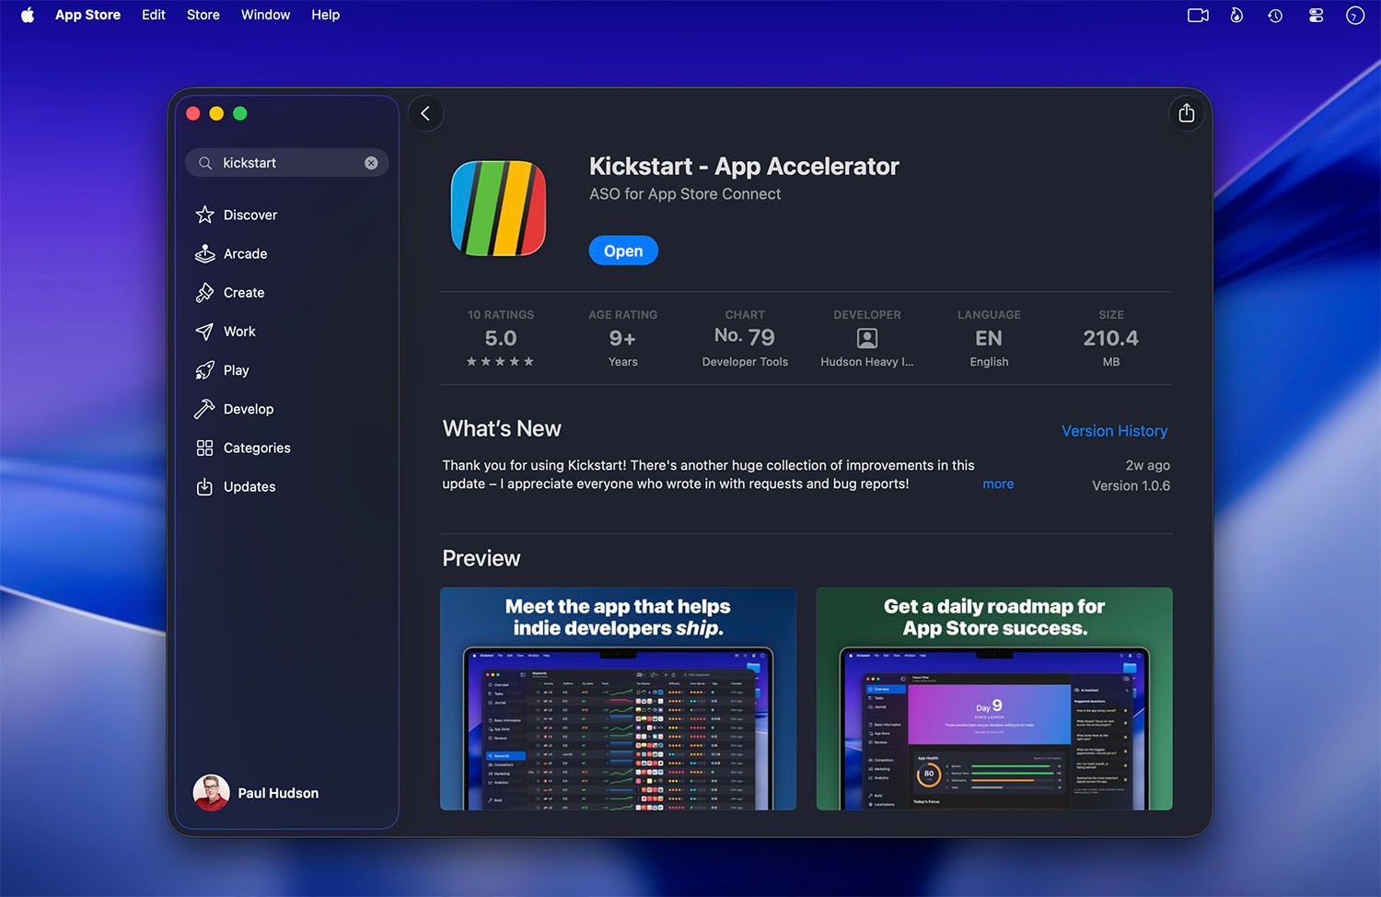Clear the kickstart search text
Image resolution: width=1381 pixels, height=897 pixels.
371,163
